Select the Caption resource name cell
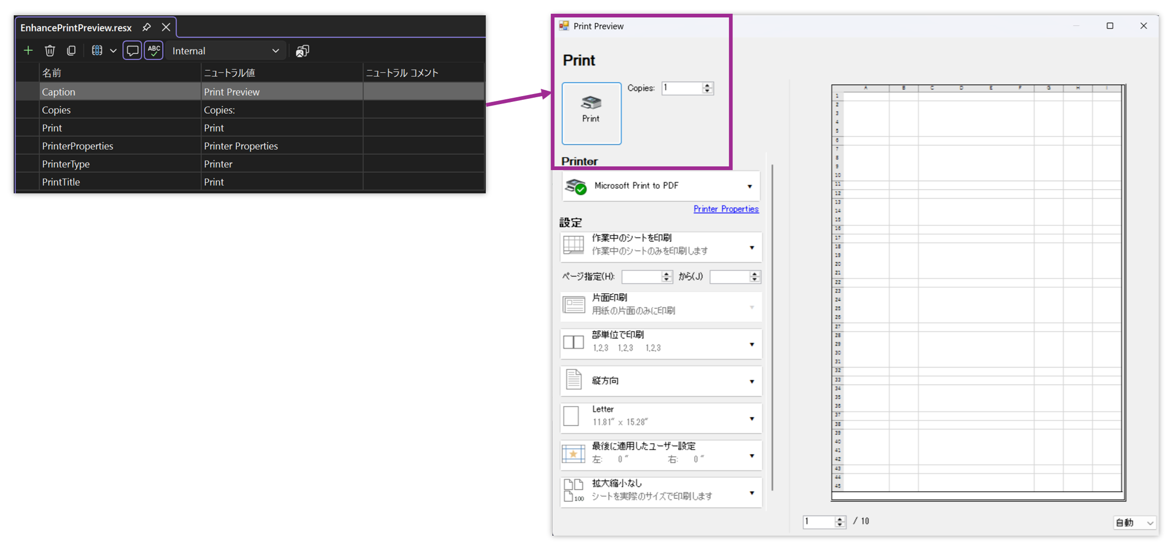This screenshot has width=1175, height=552. tap(120, 91)
